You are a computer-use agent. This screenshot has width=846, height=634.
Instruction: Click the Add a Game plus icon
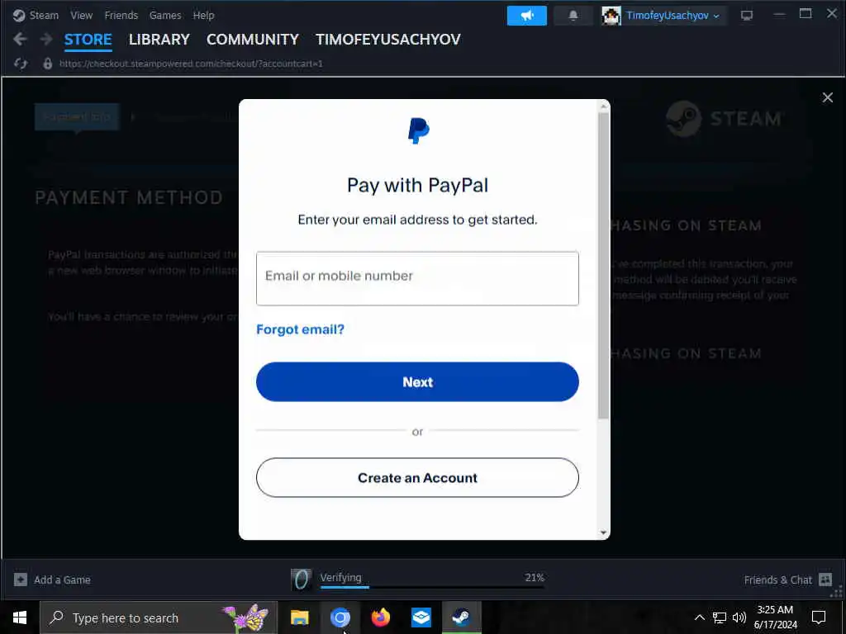[21, 580]
